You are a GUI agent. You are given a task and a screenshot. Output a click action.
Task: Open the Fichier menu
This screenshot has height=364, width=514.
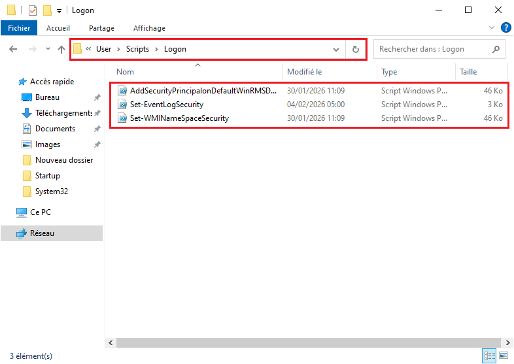19,28
